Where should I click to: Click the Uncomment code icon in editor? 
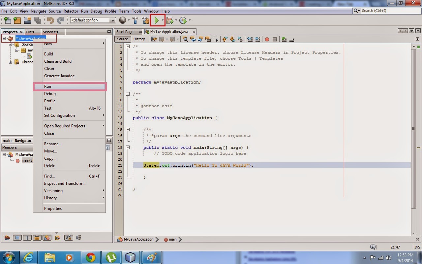291,39
